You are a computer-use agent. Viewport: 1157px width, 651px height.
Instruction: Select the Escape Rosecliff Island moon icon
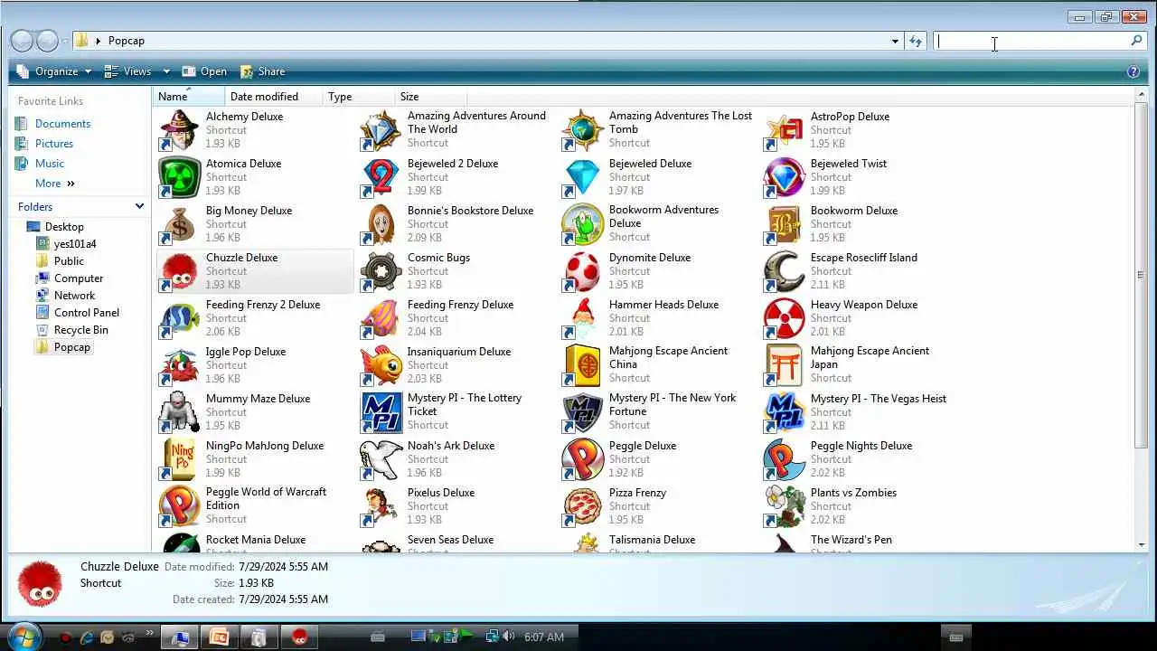784,271
